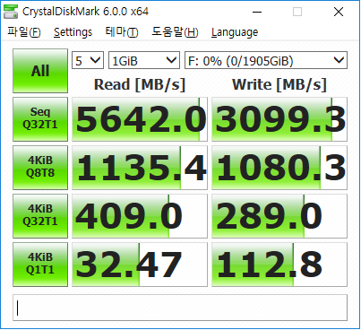Open the 테마(T) theme menu

click(122, 32)
